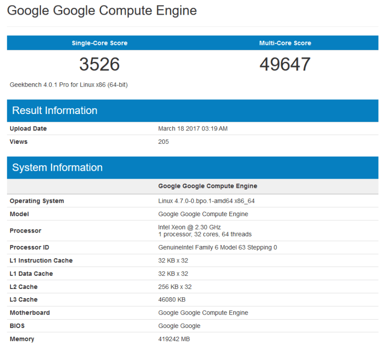Click the Model row label
This screenshot has height=349, width=385.
point(19,214)
